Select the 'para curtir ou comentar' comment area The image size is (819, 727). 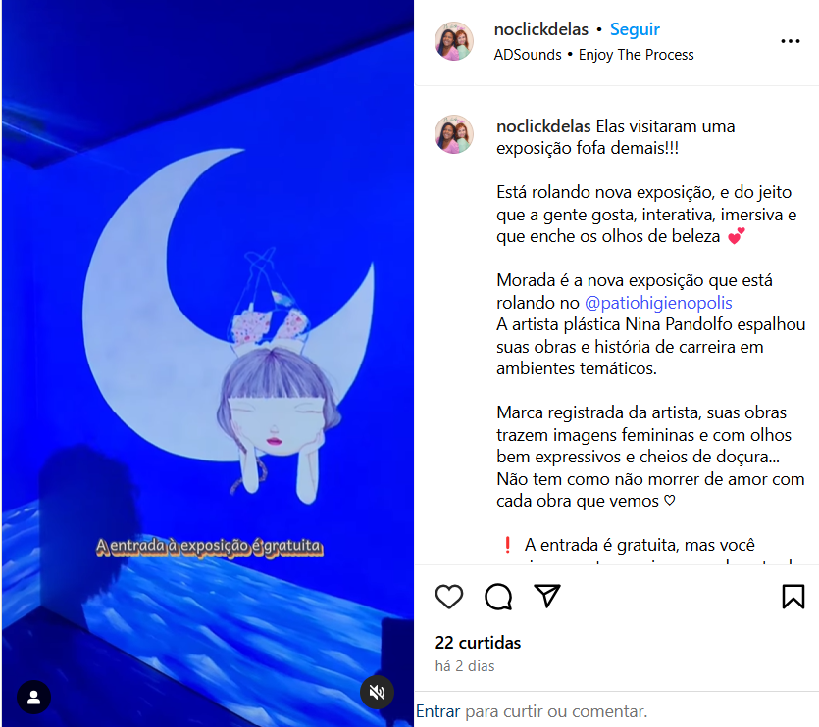click(x=556, y=711)
